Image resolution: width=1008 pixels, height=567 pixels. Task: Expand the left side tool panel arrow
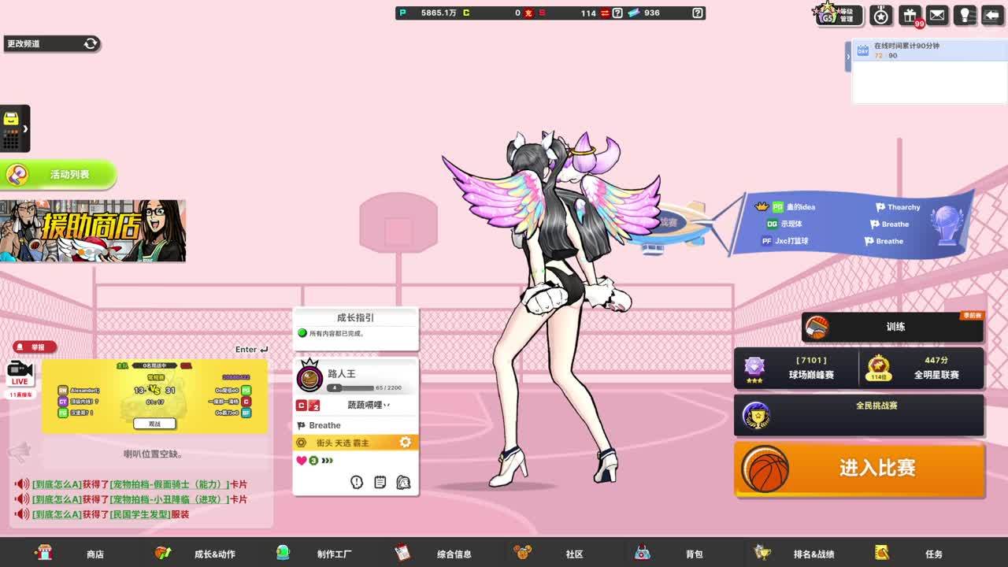coord(25,128)
